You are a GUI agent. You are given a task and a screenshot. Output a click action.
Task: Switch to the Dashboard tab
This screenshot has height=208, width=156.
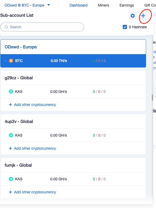[x=79, y=5]
